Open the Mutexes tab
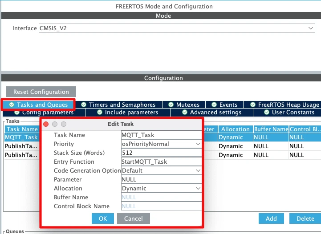This screenshot has width=321, height=234. (184, 105)
